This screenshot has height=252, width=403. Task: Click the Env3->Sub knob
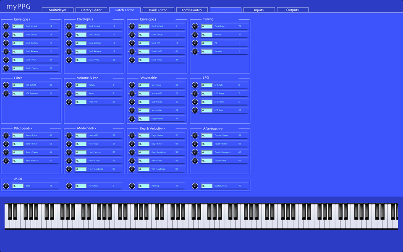[132, 60]
